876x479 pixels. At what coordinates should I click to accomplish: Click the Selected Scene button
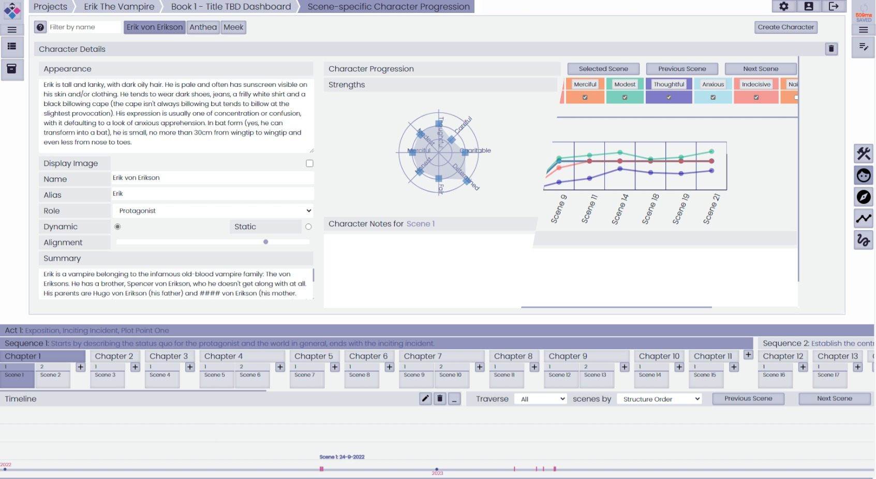(x=603, y=69)
